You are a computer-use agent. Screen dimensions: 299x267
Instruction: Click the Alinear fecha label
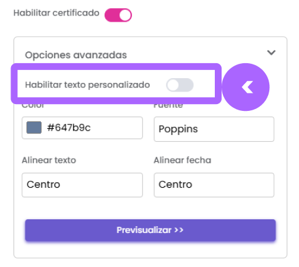[183, 160]
